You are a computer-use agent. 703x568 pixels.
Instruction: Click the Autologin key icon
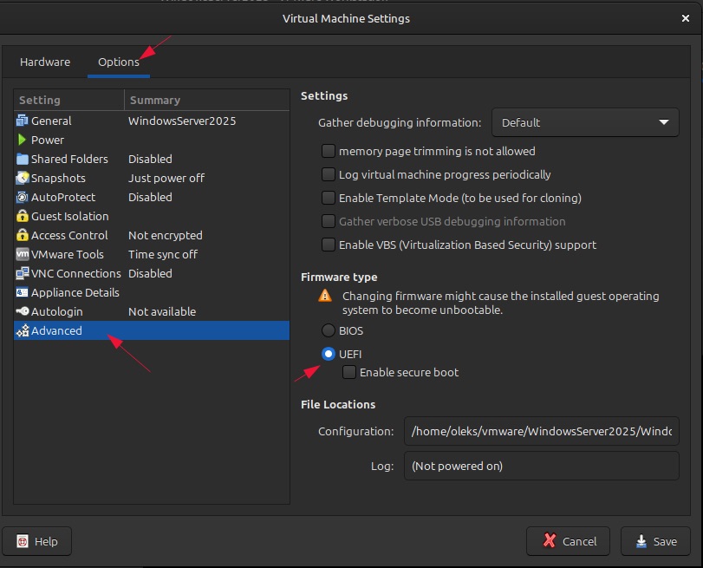click(x=23, y=311)
